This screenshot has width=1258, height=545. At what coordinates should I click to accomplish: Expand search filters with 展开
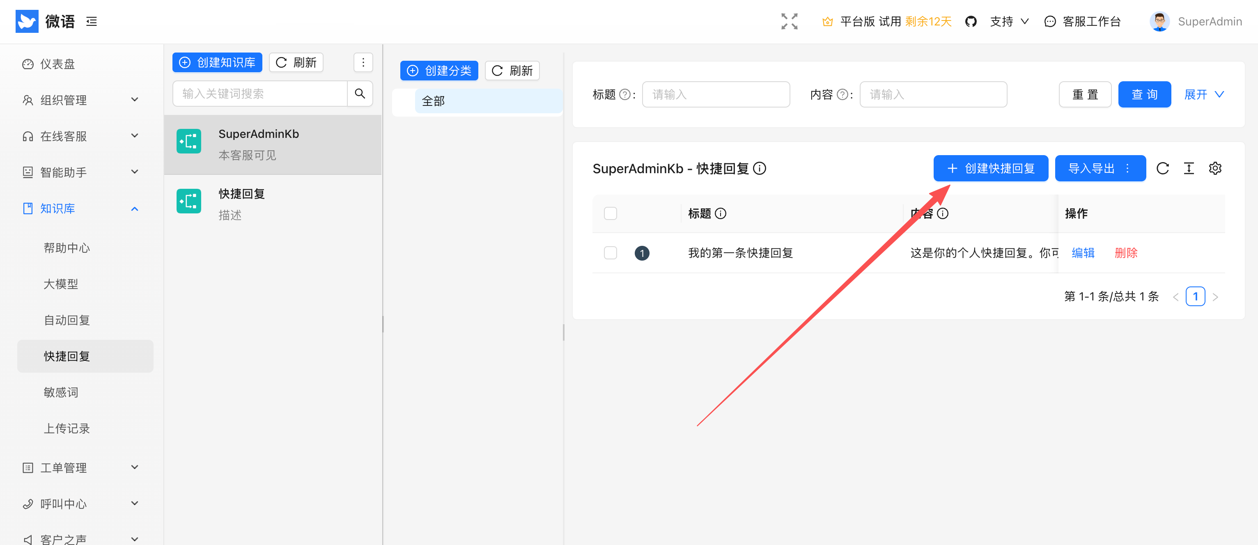[x=1203, y=94]
